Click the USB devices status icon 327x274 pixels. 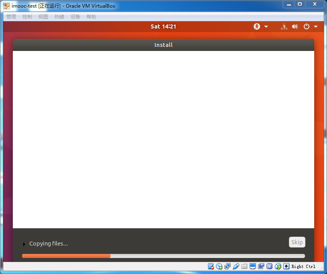click(x=236, y=266)
